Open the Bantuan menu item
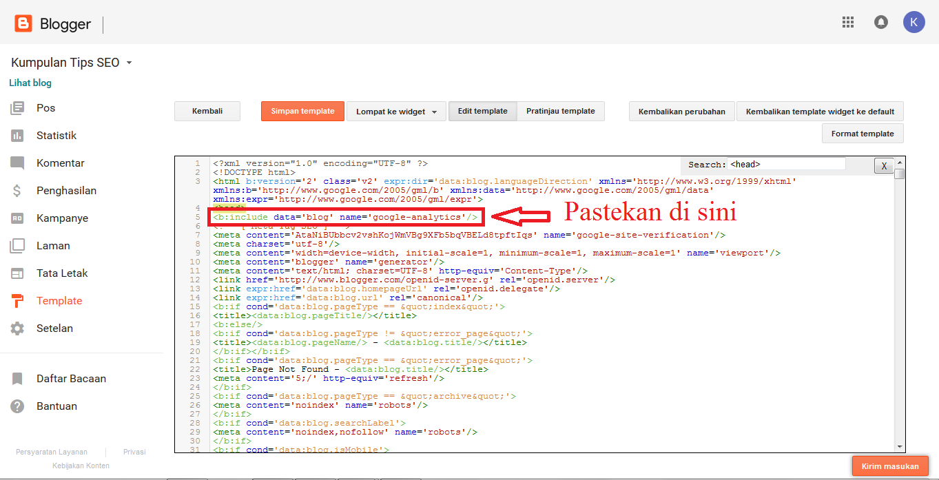 (x=56, y=406)
